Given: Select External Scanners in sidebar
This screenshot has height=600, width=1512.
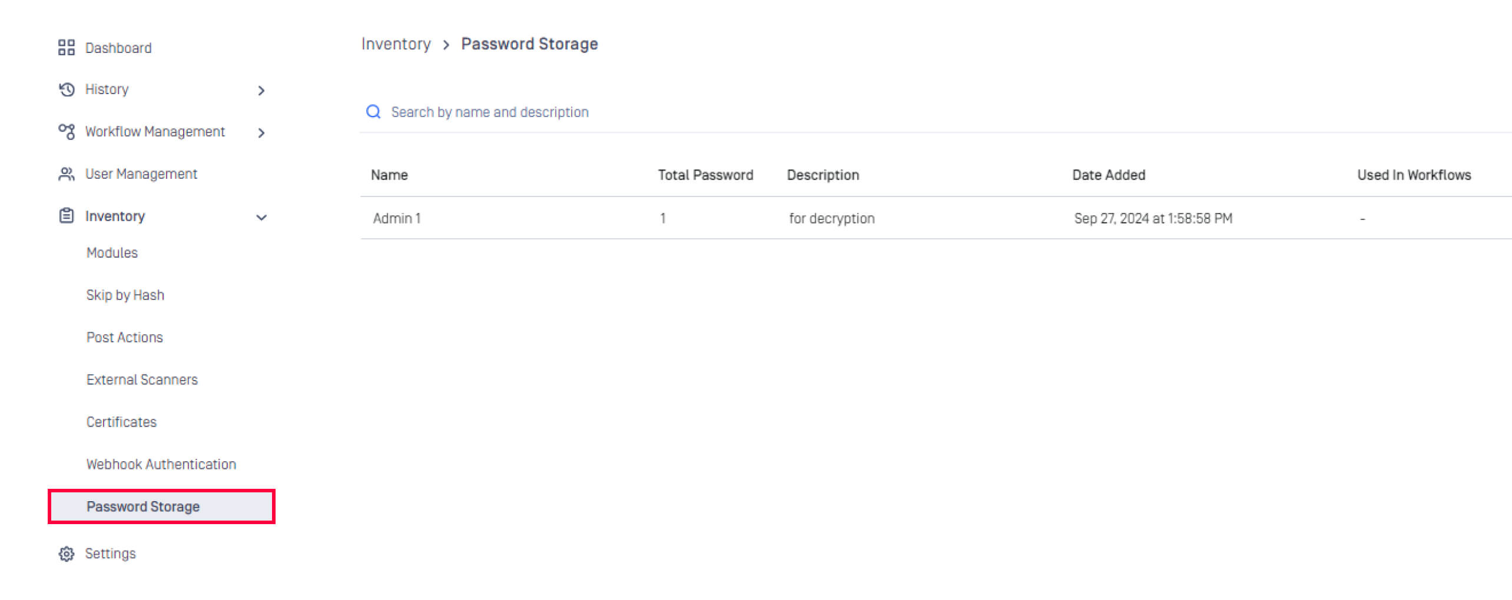Looking at the screenshot, I should coord(142,380).
